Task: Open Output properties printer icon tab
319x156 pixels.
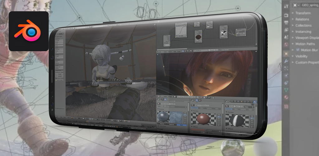Action: coord(286,22)
